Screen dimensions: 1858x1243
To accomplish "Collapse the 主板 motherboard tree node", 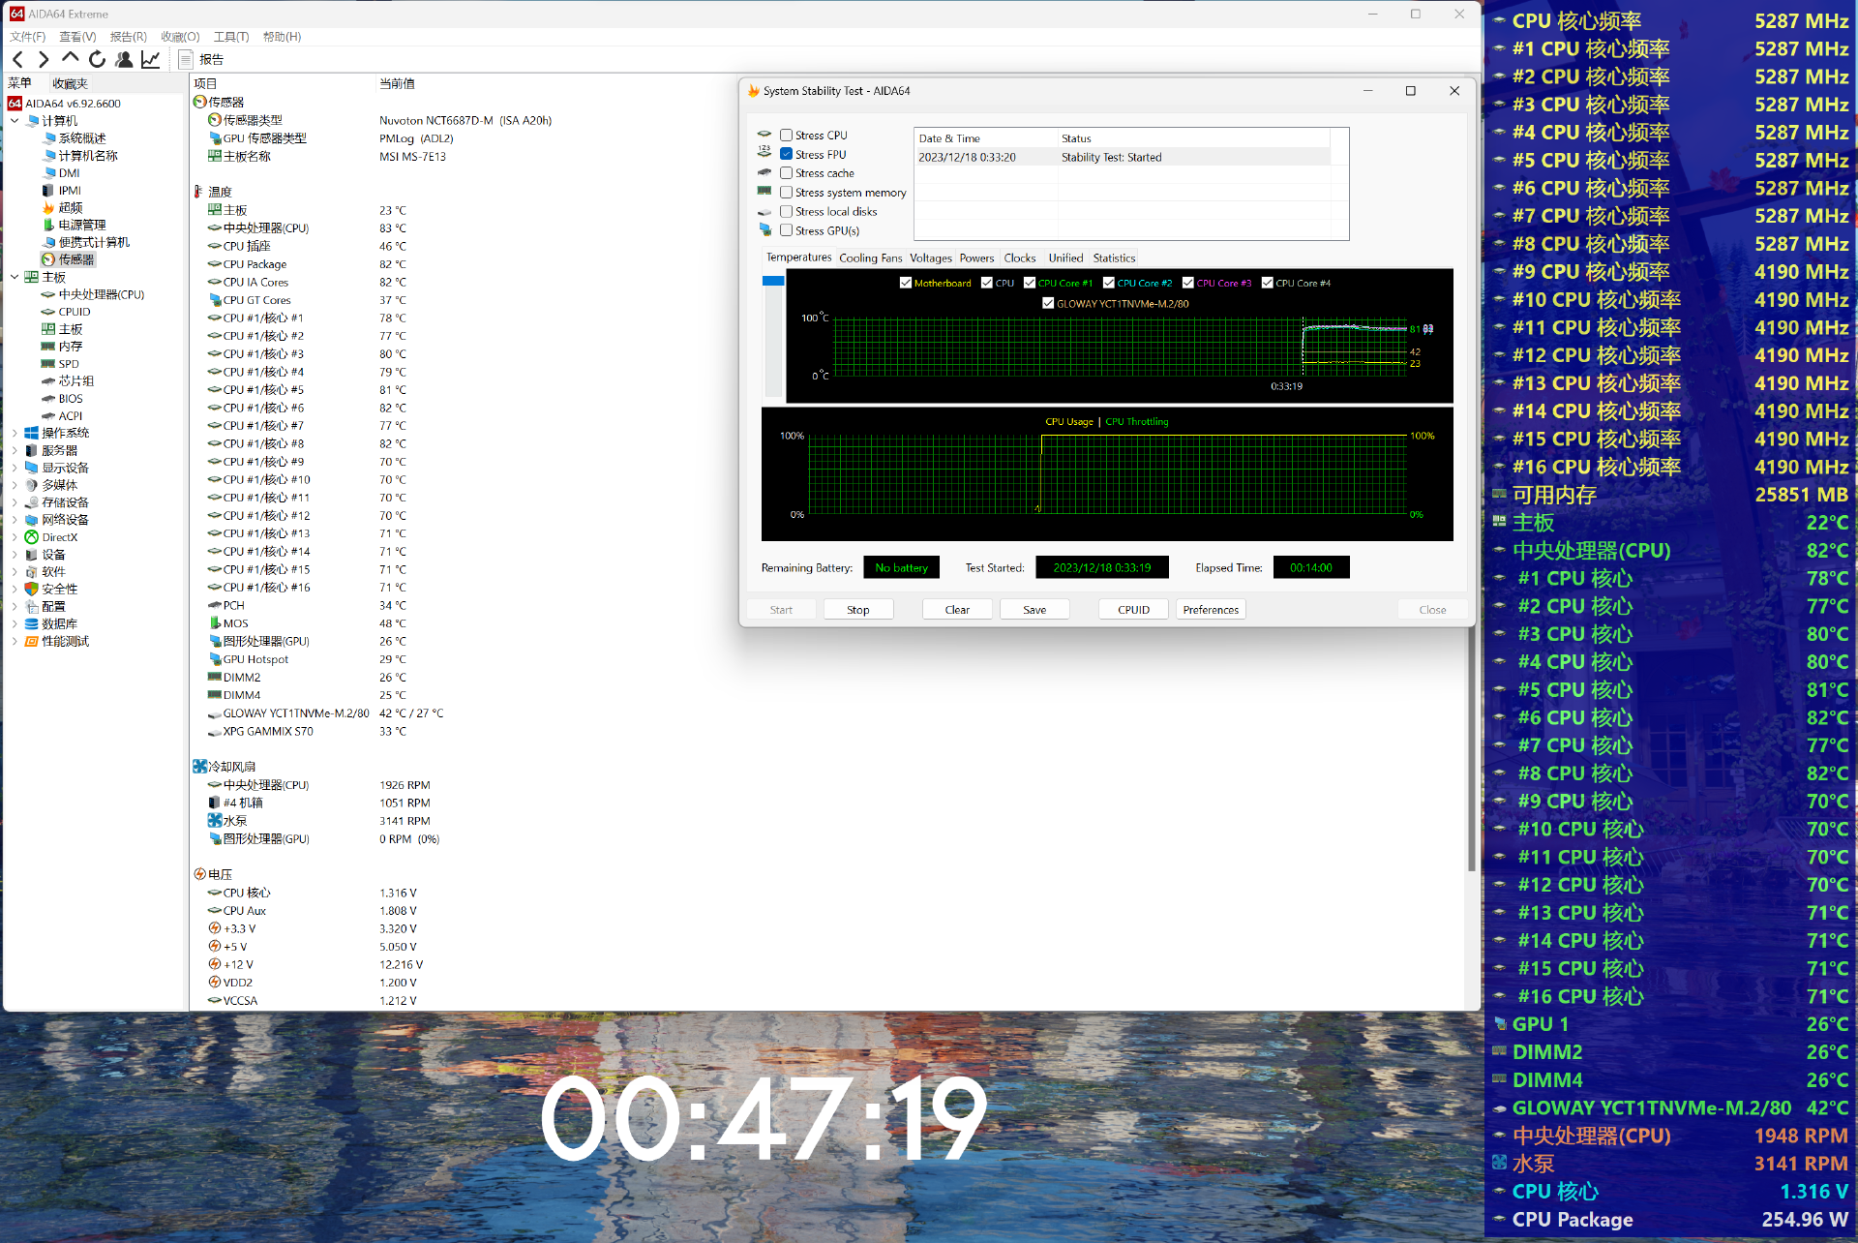I will coord(15,277).
